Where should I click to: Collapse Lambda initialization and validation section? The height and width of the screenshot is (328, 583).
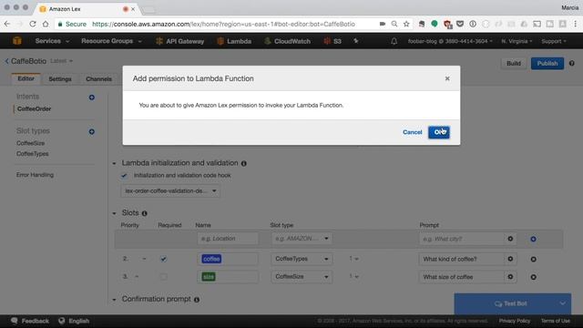tap(114, 163)
